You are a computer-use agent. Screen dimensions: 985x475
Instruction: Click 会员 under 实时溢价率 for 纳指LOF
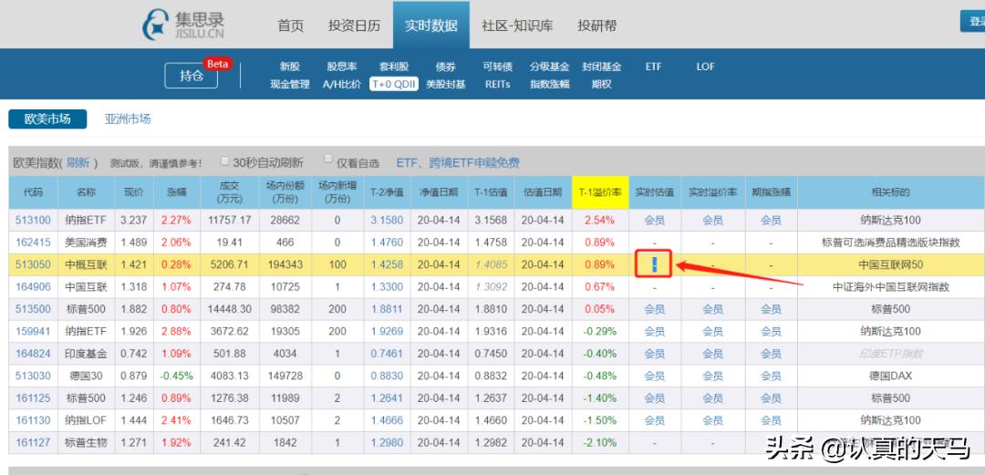[x=712, y=420]
